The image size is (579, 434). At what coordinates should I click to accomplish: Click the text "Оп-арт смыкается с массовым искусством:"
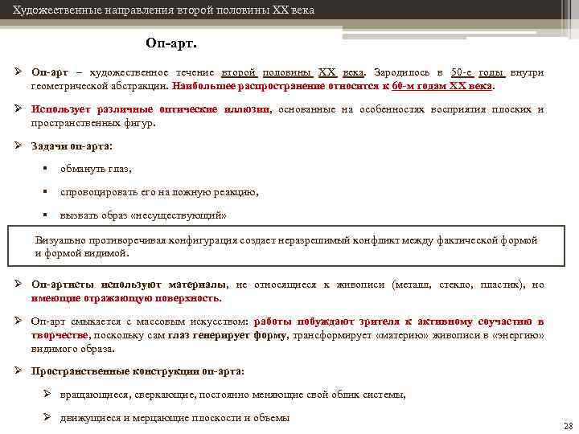(x=140, y=321)
